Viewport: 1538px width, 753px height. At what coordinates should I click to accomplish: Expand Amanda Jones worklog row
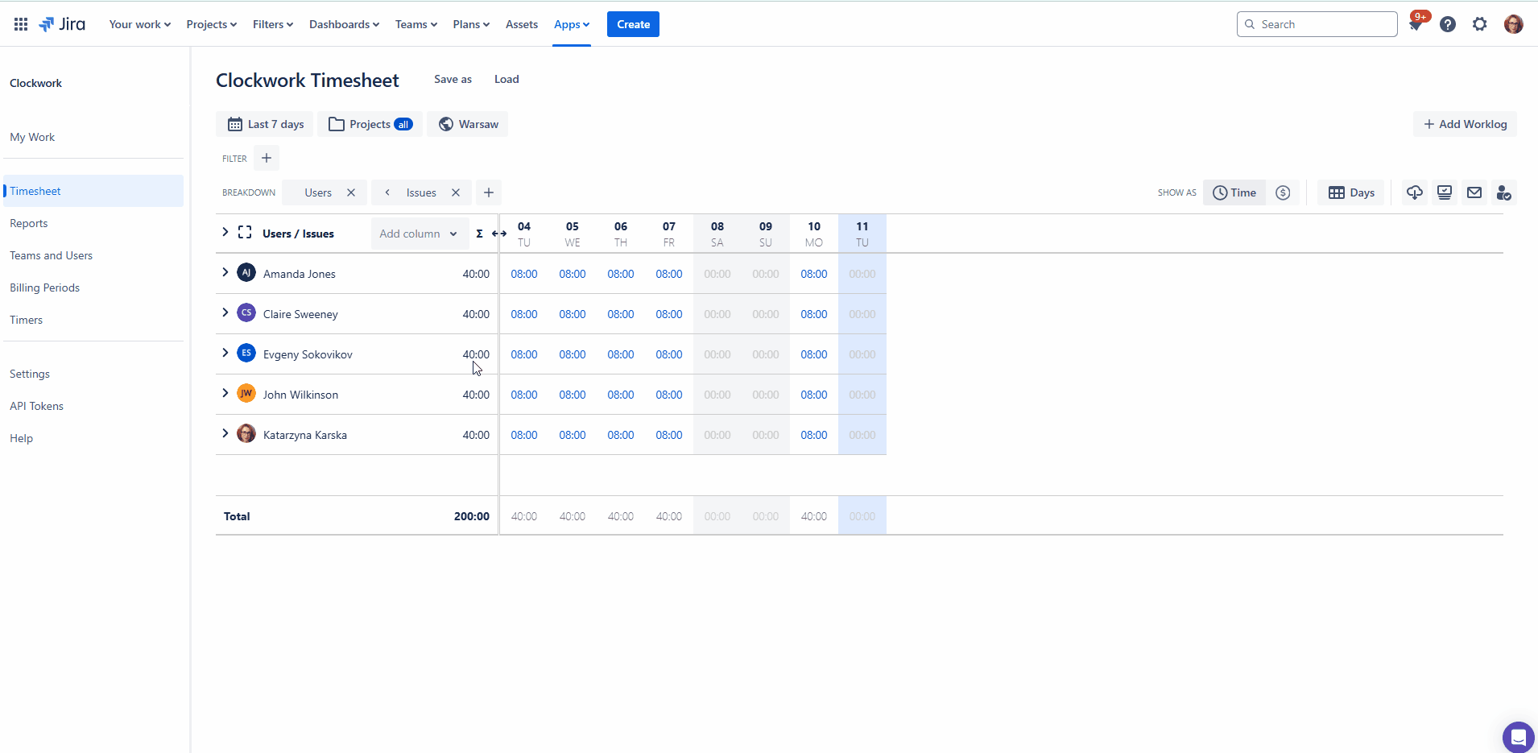225,272
